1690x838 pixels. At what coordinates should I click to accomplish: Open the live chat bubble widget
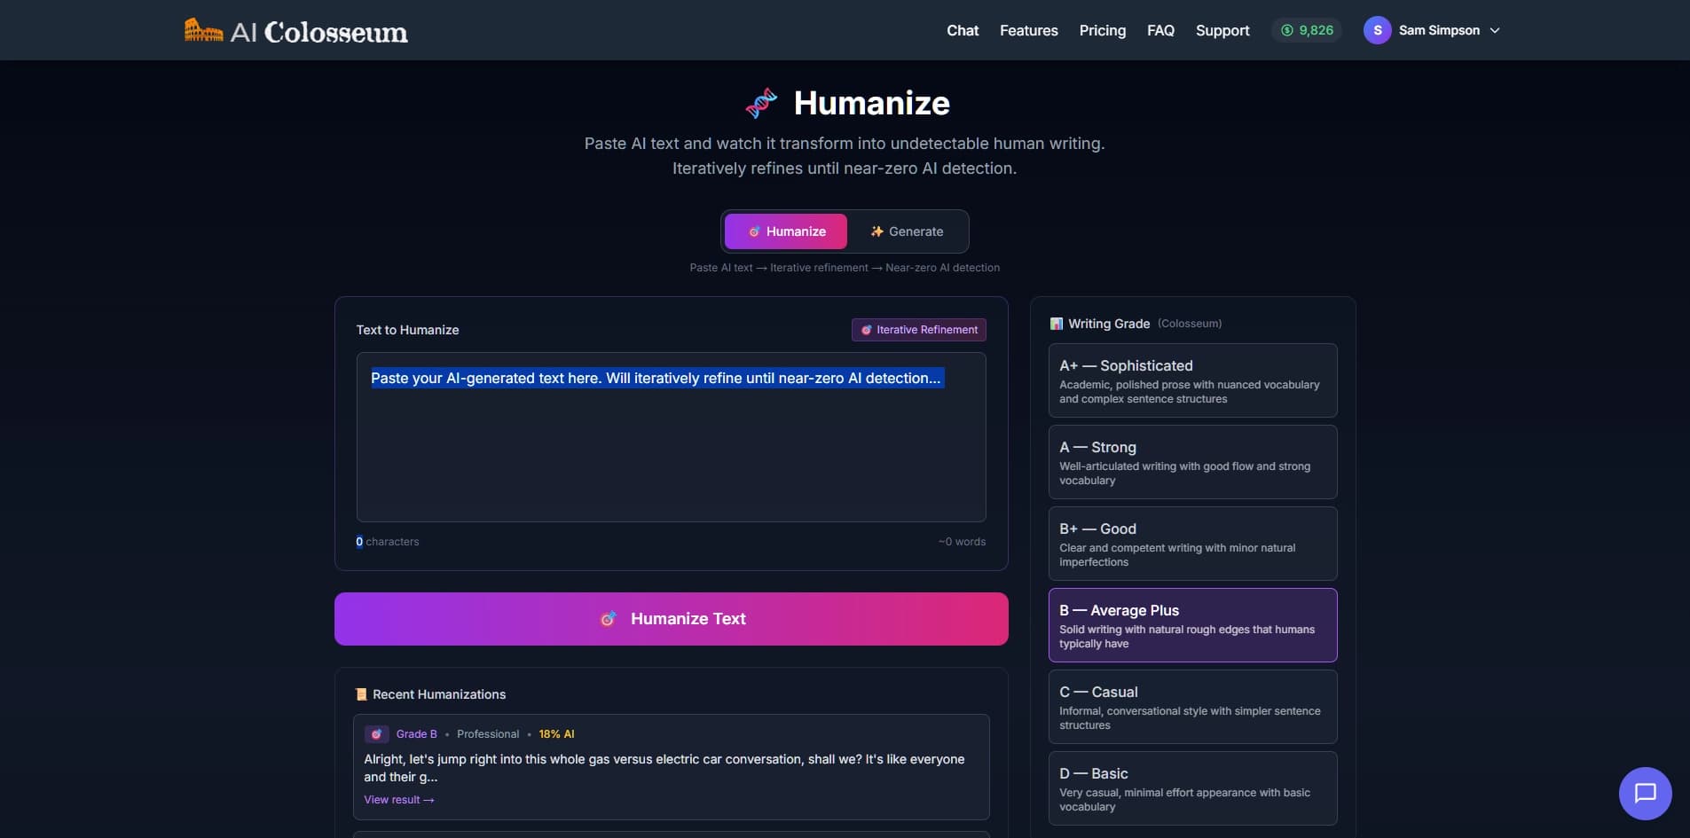click(x=1645, y=793)
